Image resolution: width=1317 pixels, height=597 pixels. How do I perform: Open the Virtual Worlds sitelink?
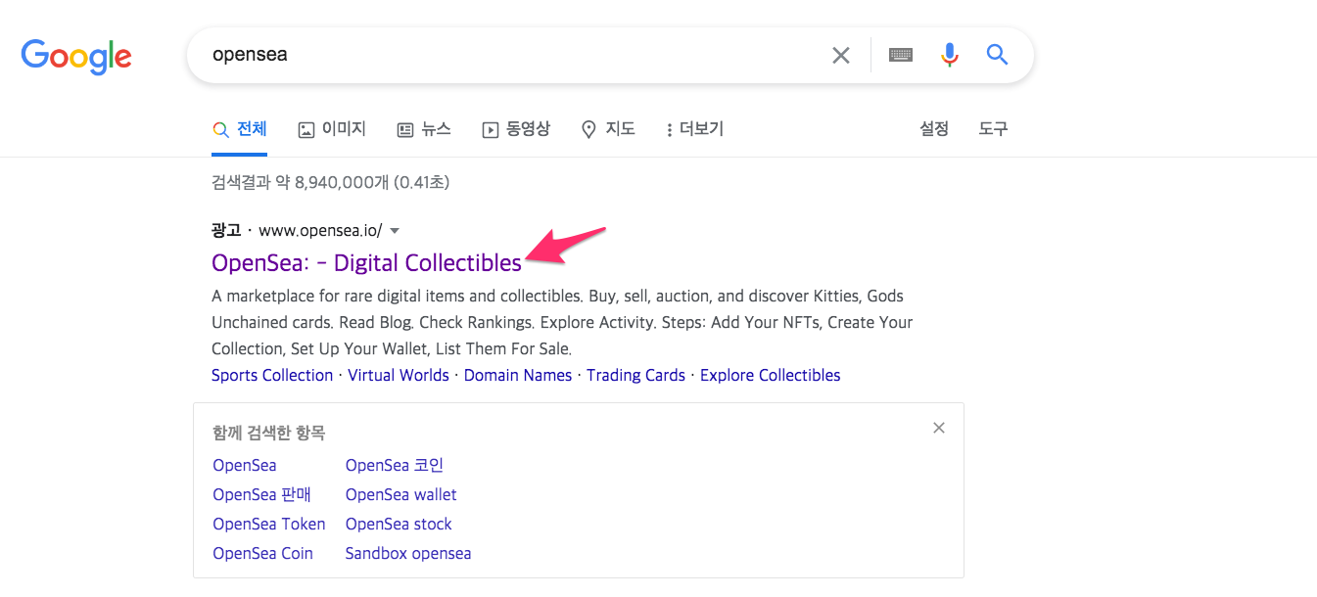pyautogui.click(x=399, y=375)
